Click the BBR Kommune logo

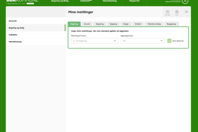coord(22,1)
